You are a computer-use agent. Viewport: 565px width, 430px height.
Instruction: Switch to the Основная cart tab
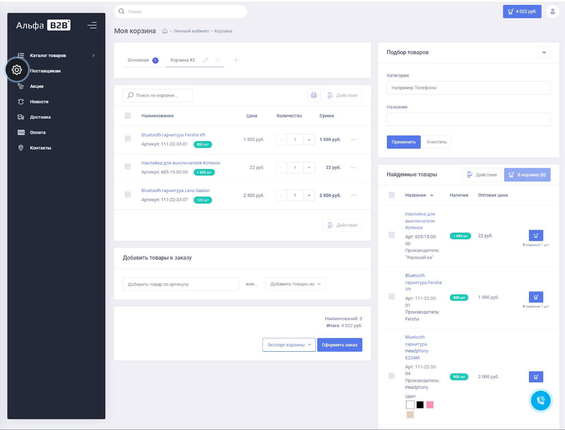(138, 60)
